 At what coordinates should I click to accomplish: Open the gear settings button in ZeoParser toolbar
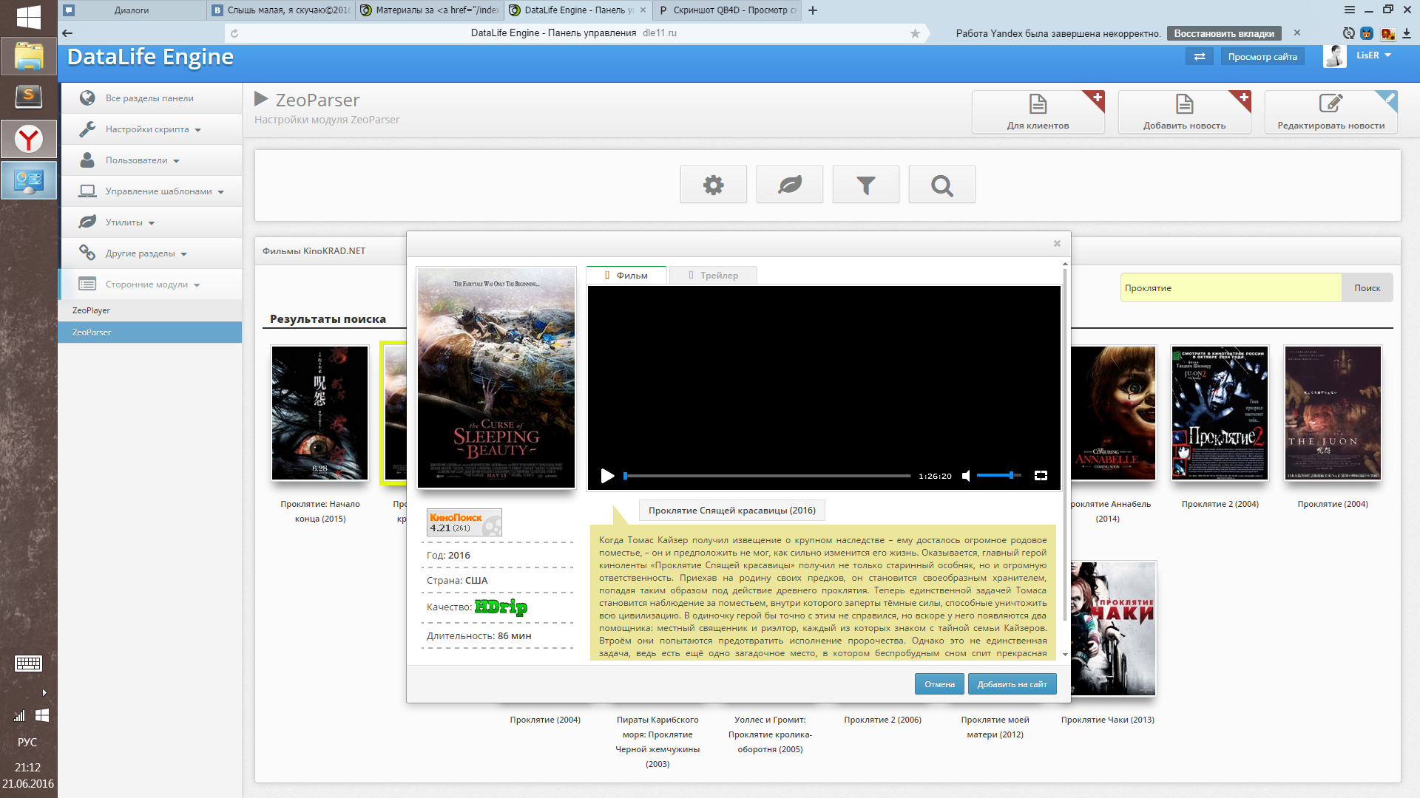click(713, 185)
